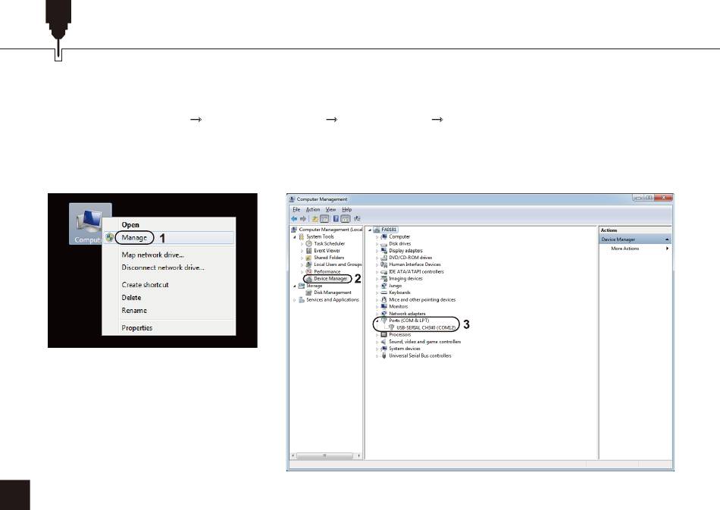Screen dimensions: 720x510
Task: Collapse the FA0181 root device node
Action: [370, 230]
